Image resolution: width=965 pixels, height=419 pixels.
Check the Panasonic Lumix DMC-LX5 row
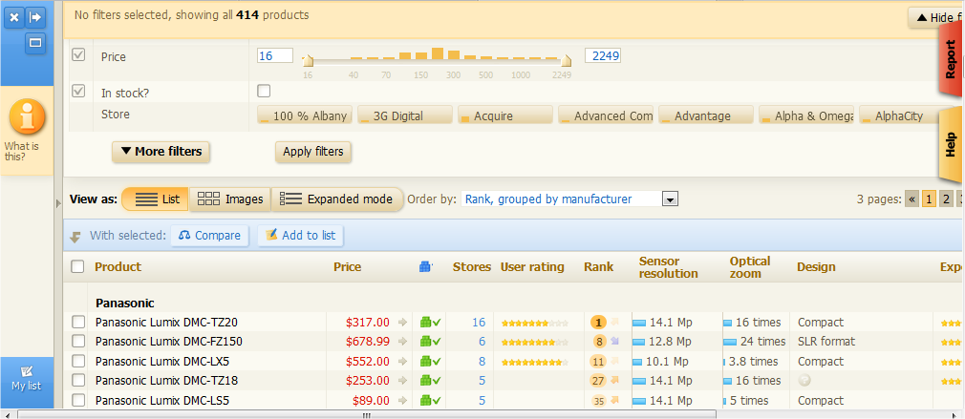click(x=78, y=361)
